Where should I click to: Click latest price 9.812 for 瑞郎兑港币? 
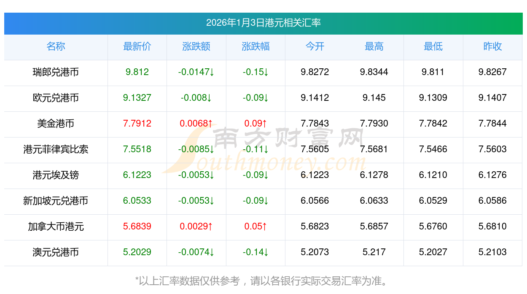click(137, 72)
